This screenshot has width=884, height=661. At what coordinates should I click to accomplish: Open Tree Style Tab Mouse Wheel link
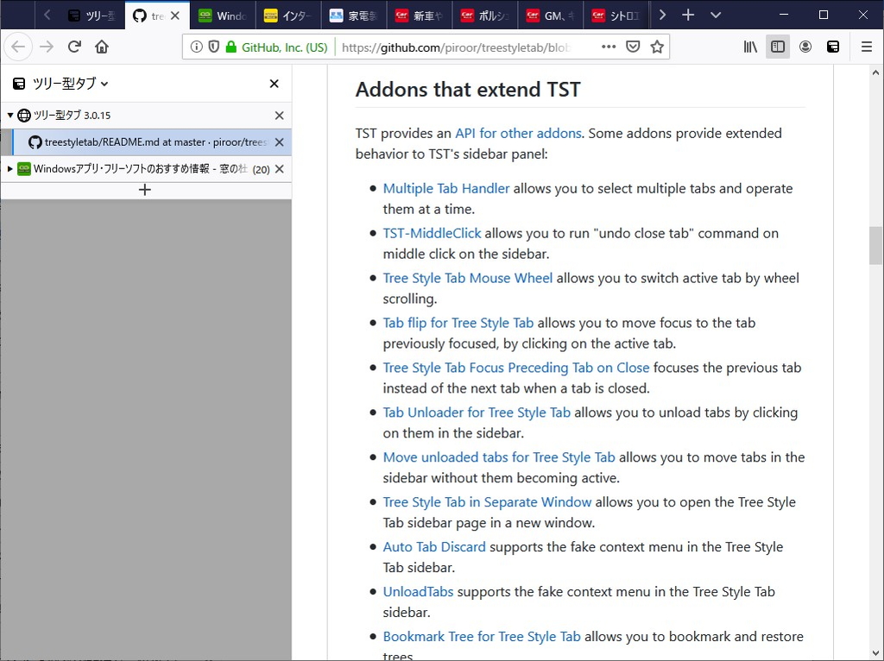[x=467, y=278]
